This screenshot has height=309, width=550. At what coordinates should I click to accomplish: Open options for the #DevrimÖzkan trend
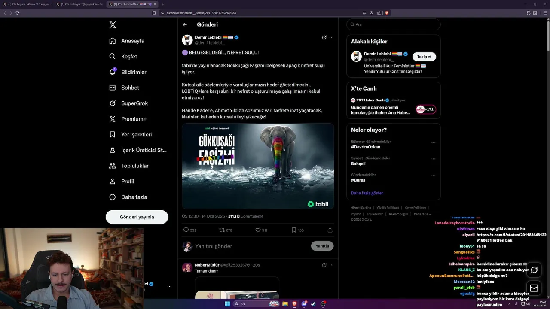pos(433,142)
